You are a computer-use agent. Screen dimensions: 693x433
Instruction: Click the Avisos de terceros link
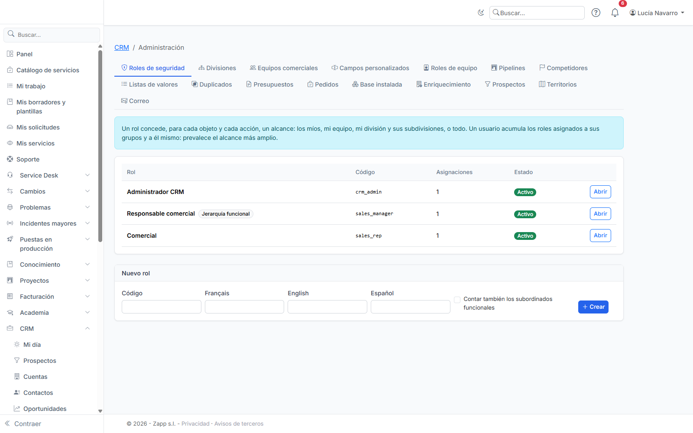239,423
